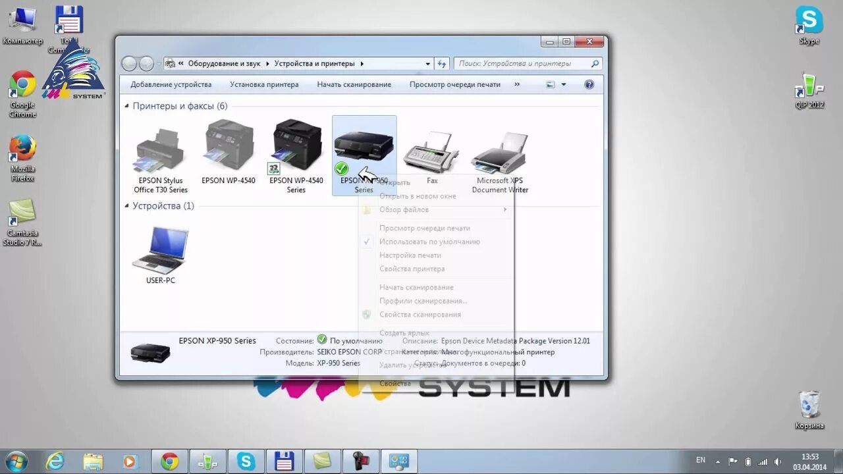Click the EN language indicator
Screen dimensions: 843x474
701,460
